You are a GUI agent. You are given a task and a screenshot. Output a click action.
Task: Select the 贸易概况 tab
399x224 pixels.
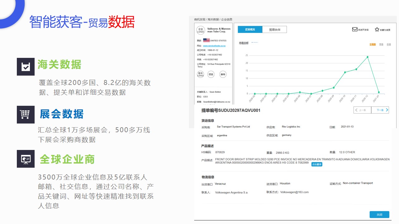click(250, 30)
